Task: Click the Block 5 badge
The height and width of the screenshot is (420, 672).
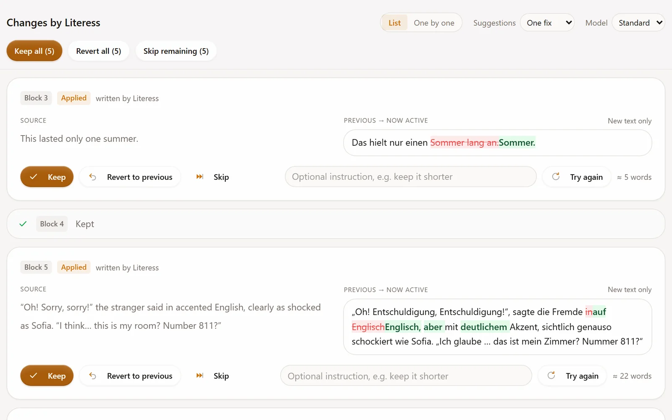Action: coord(36,267)
